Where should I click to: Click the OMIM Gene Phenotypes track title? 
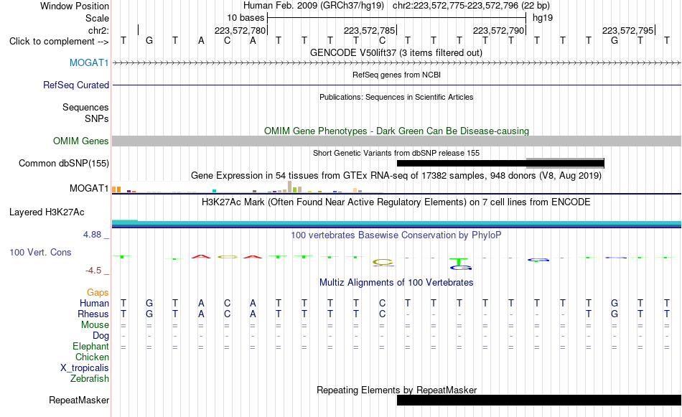(x=396, y=131)
